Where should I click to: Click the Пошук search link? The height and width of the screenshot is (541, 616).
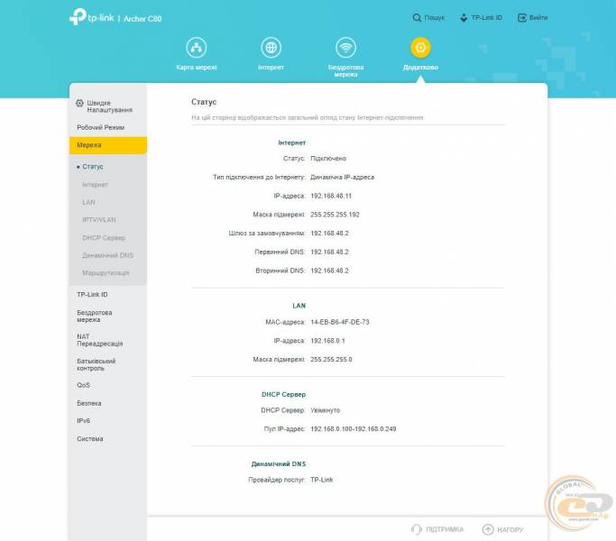click(434, 18)
